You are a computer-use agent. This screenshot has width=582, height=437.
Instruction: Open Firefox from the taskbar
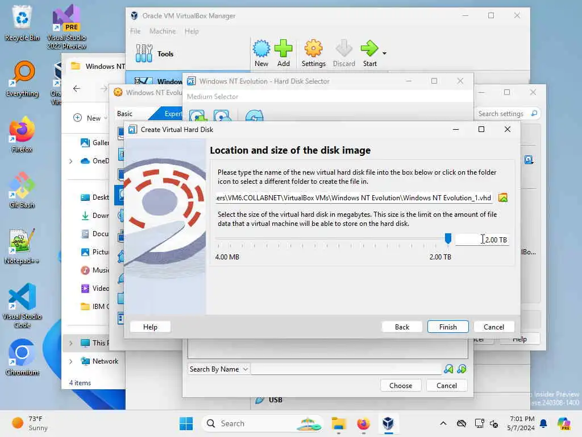363,423
